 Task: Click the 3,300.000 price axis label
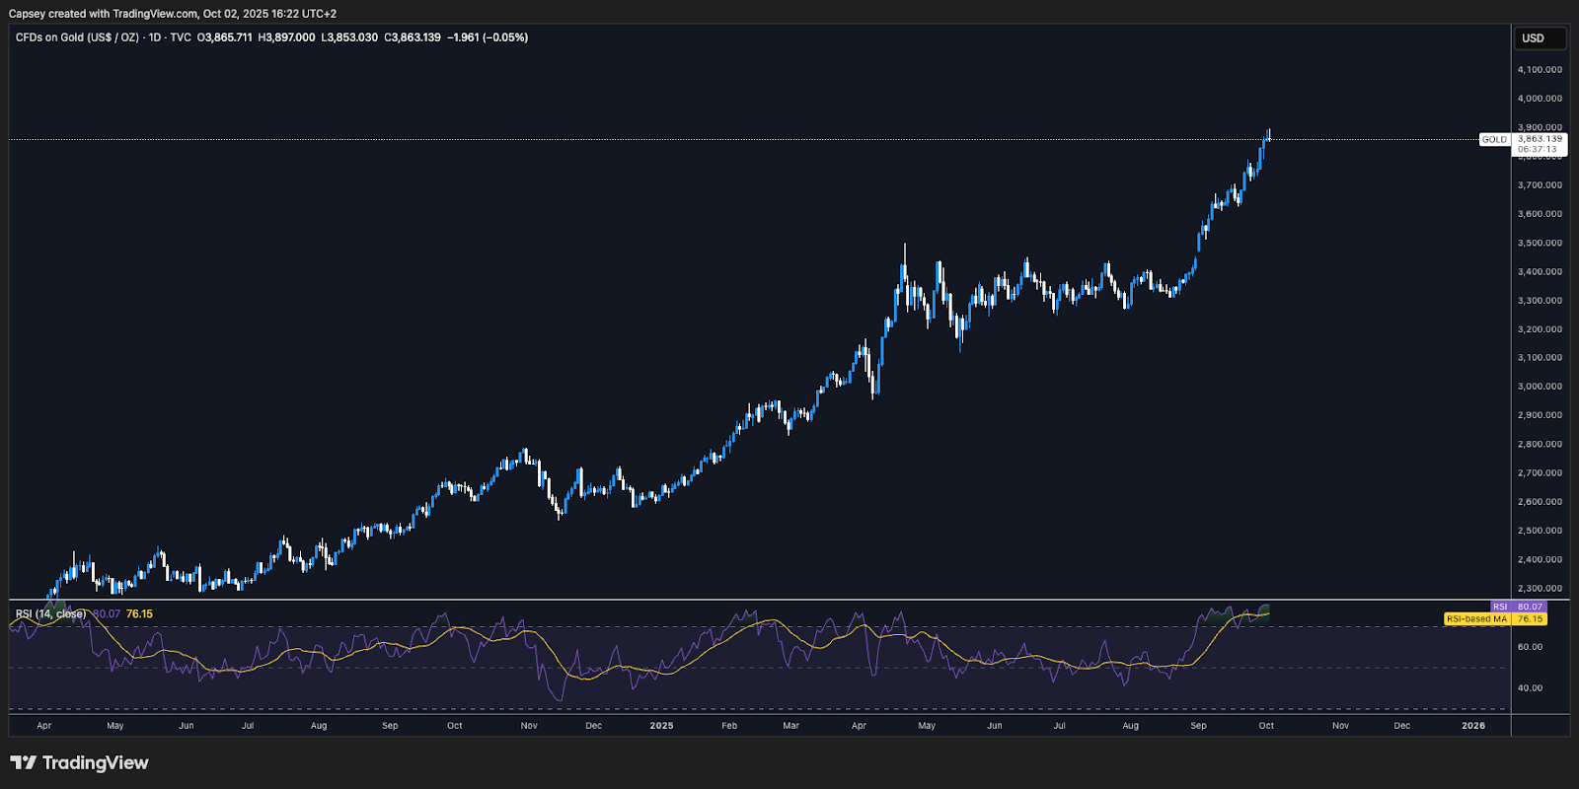1540,300
